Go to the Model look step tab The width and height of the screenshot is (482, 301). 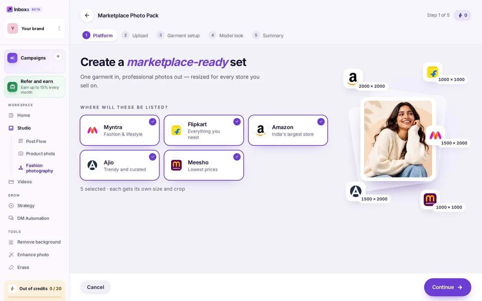[226, 35]
